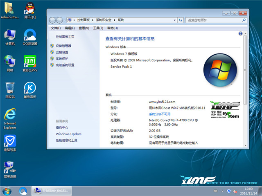Open Windows Update link in sidebar

coord(69,134)
